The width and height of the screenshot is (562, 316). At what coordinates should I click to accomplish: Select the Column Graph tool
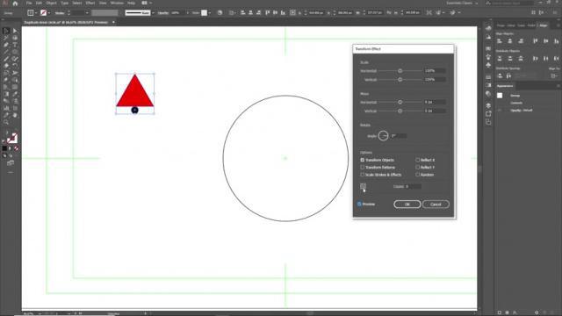tap(6, 108)
